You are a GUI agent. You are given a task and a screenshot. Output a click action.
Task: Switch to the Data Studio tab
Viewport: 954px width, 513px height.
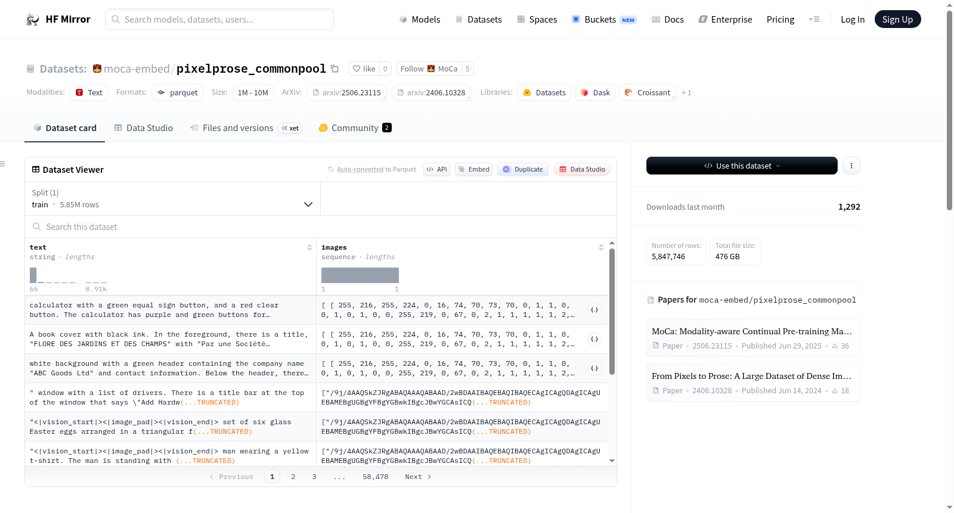[x=144, y=128]
